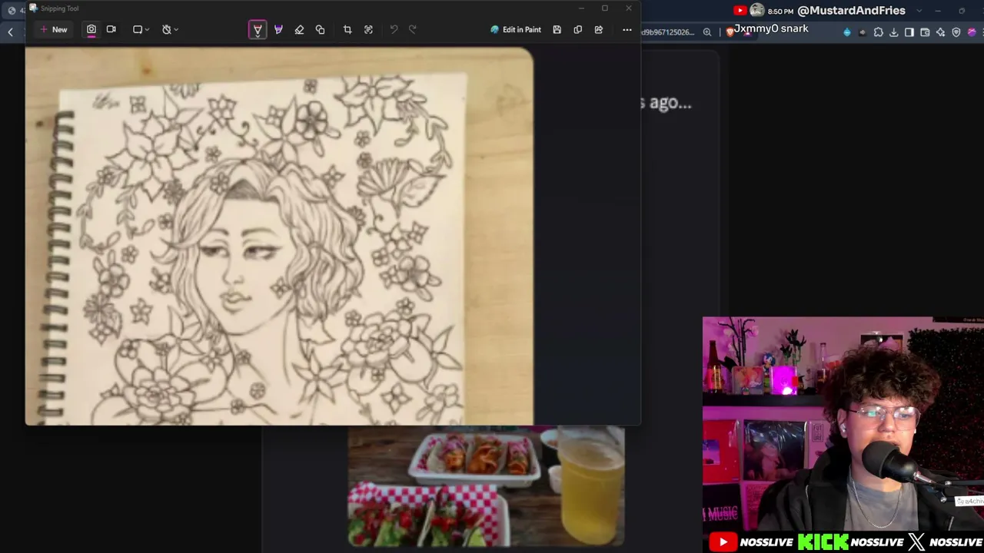Image resolution: width=984 pixels, height=553 pixels.
Task: Open the browser profile avatar icon
Action: tap(972, 32)
